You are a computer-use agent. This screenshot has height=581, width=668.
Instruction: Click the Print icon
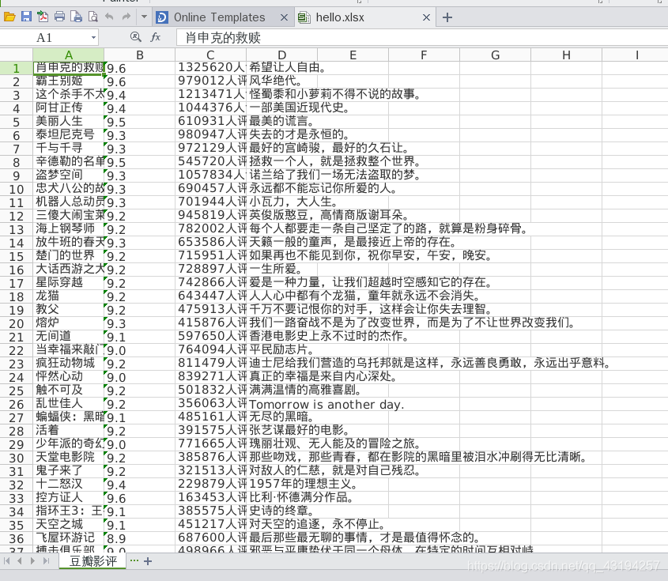tap(59, 17)
